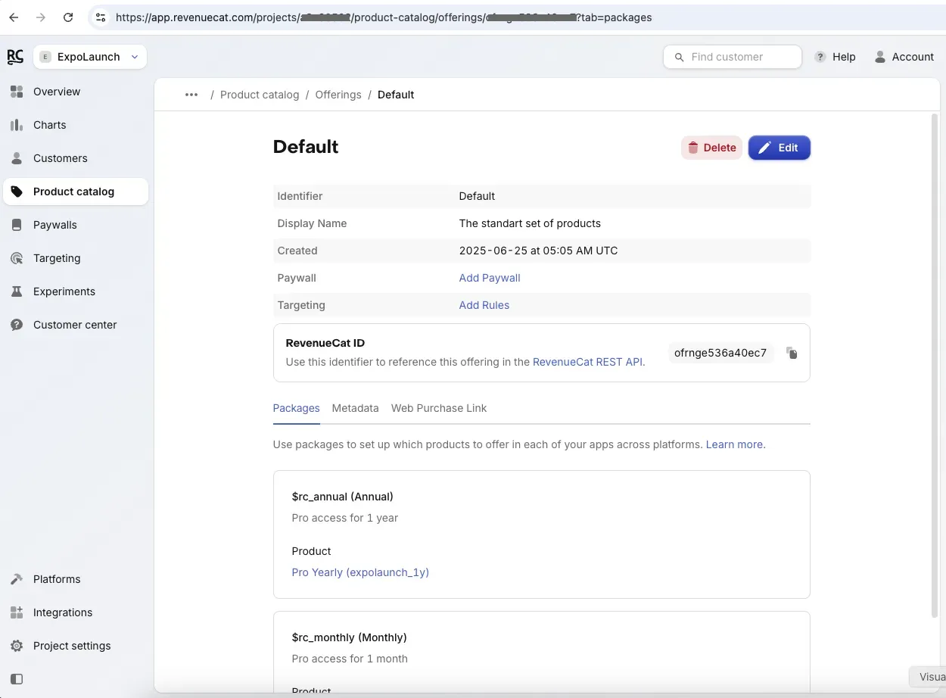
Task: Click the browser forward arrow
Action: click(41, 17)
